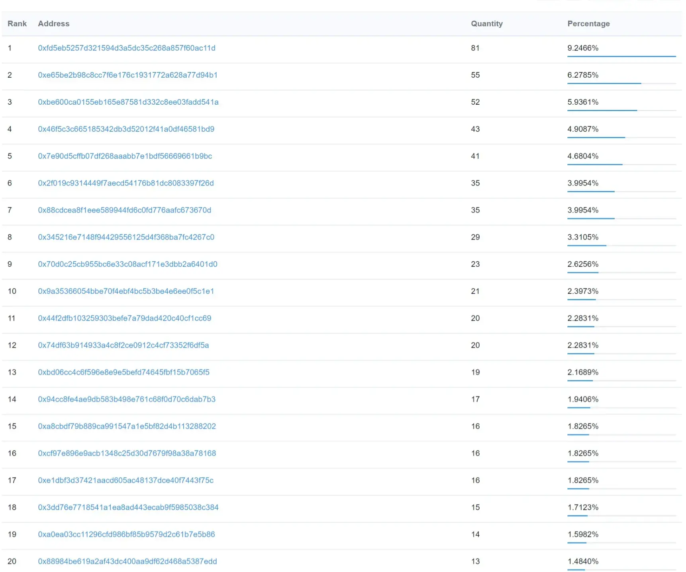
Task: Open address 0xa0ea03cc11296cfd986bf85b9579d2c61b7e5b86
Action: [x=127, y=535]
